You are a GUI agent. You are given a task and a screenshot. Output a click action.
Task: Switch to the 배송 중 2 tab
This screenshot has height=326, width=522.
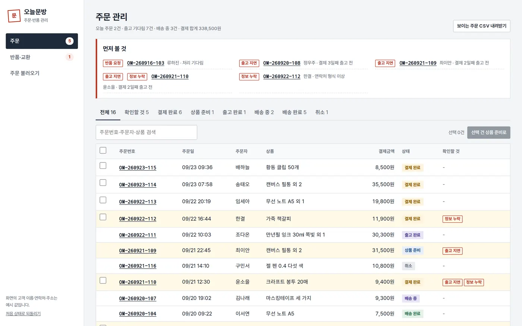click(264, 112)
